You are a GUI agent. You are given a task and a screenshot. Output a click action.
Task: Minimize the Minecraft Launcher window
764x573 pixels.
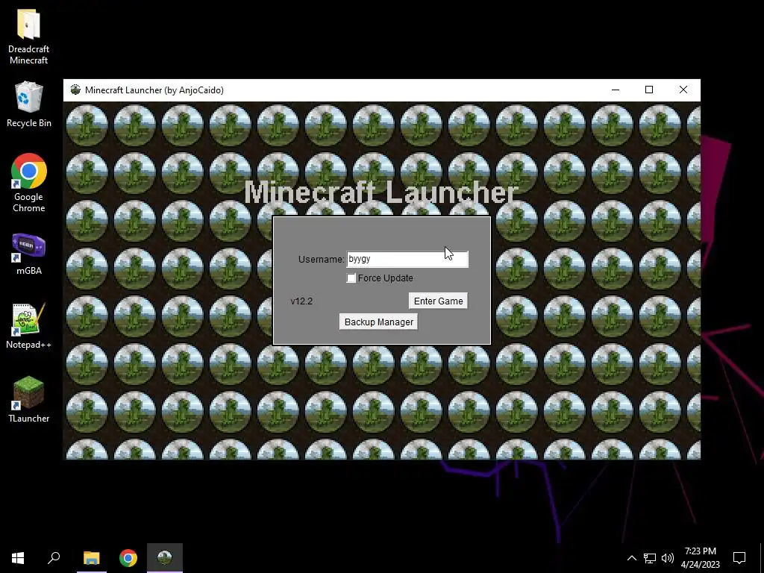coord(616,90)
